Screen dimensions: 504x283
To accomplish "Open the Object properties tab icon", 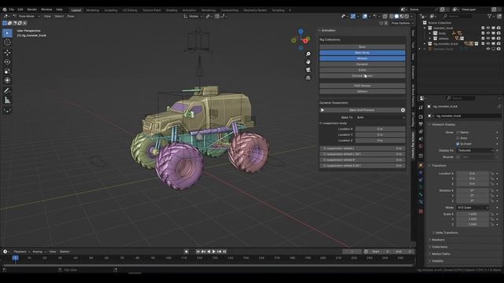I will (x=421, y=166).
